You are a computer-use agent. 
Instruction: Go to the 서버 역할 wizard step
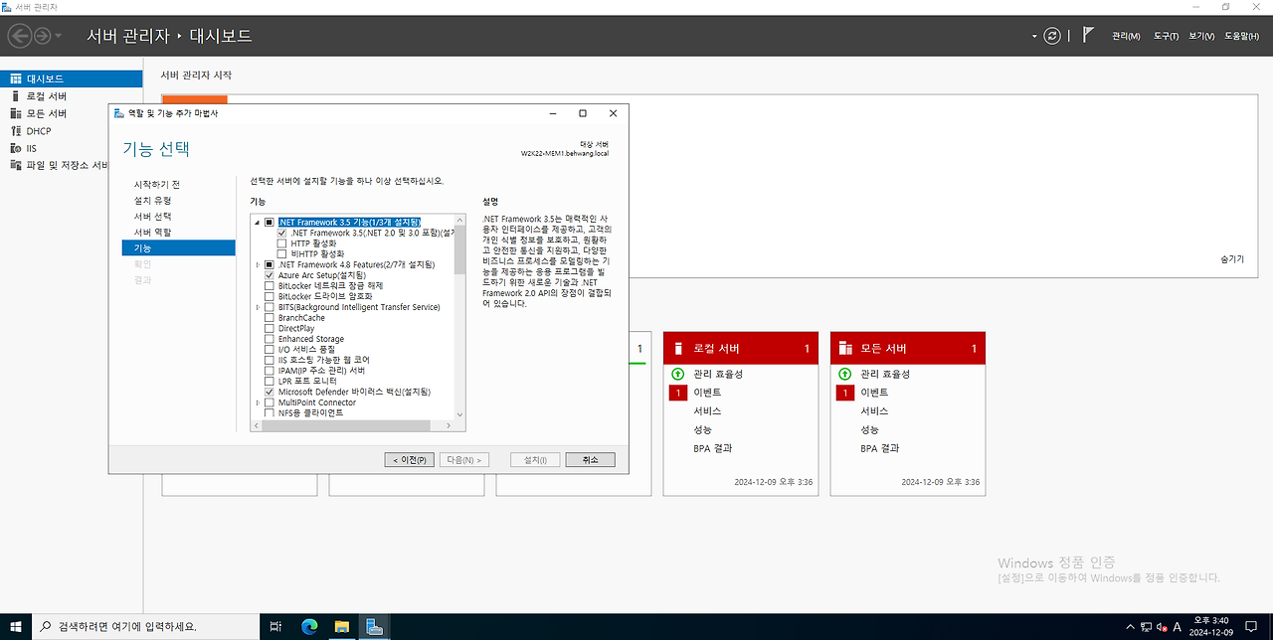point(152,232)
